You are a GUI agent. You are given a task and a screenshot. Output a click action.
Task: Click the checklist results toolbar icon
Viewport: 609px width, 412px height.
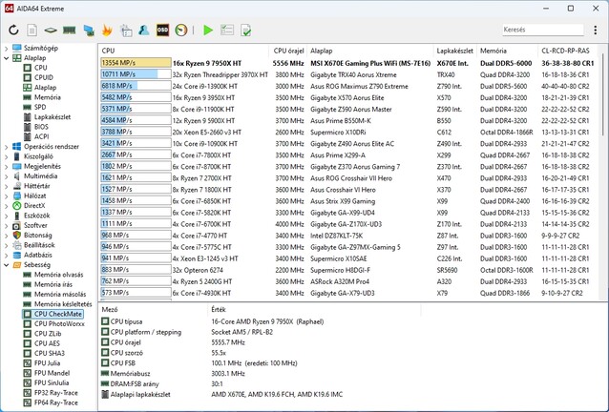click(227, 30)
